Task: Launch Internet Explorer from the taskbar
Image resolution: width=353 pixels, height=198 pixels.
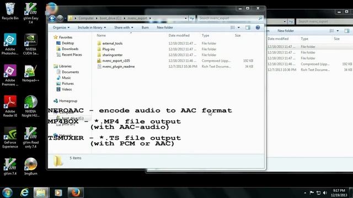Action: click(x=24, y=193)
